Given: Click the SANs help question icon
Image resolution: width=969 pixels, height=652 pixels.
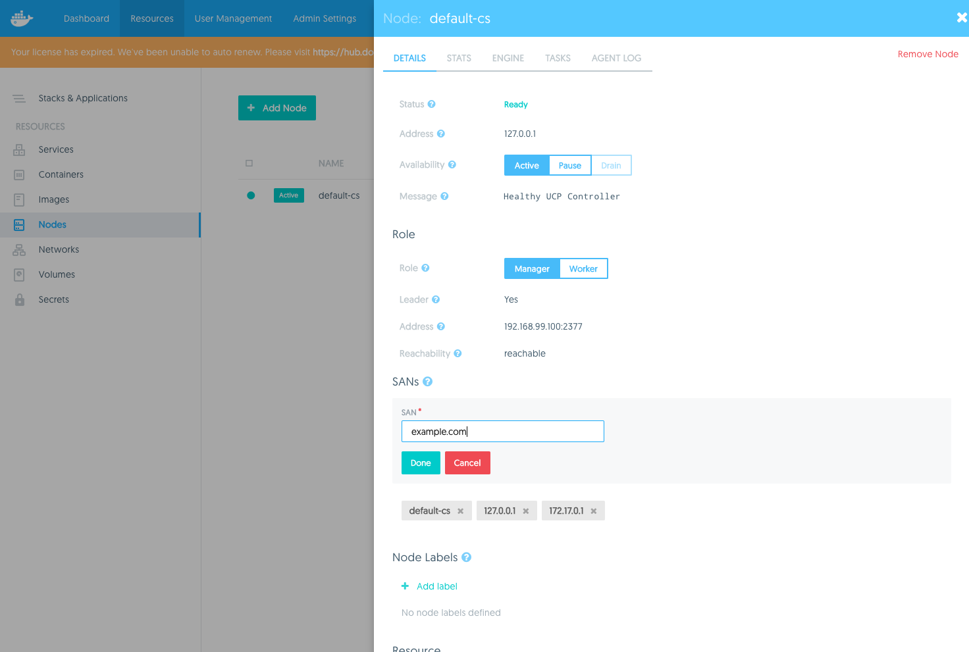Looking at the screenshot, I should coord(427,382).
